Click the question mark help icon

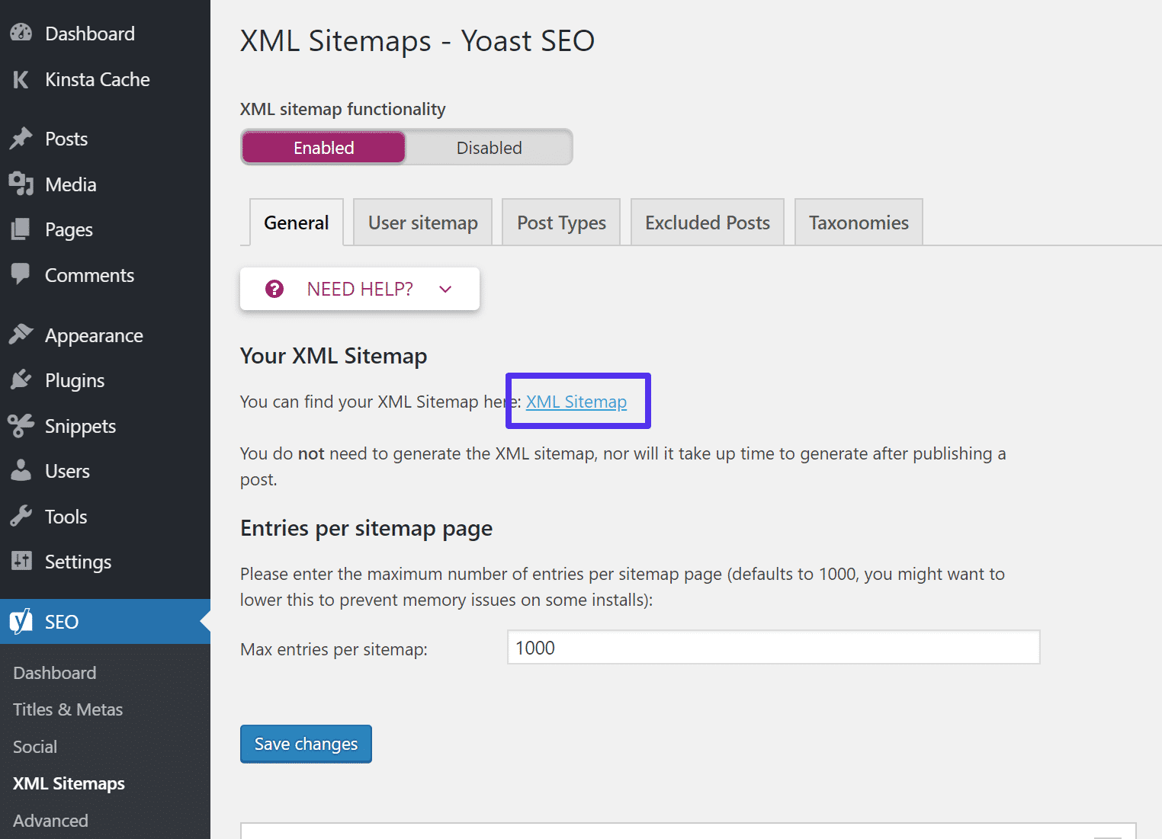tap(274, 289)
